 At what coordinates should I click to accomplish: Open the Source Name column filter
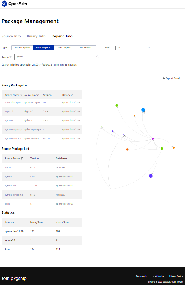22,158
